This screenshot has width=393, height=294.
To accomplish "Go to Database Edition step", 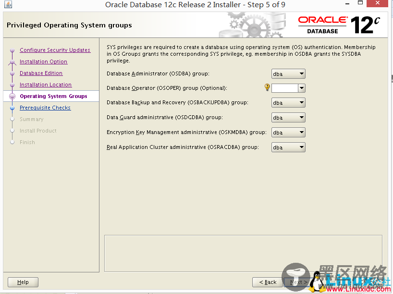I will point(41,73).
